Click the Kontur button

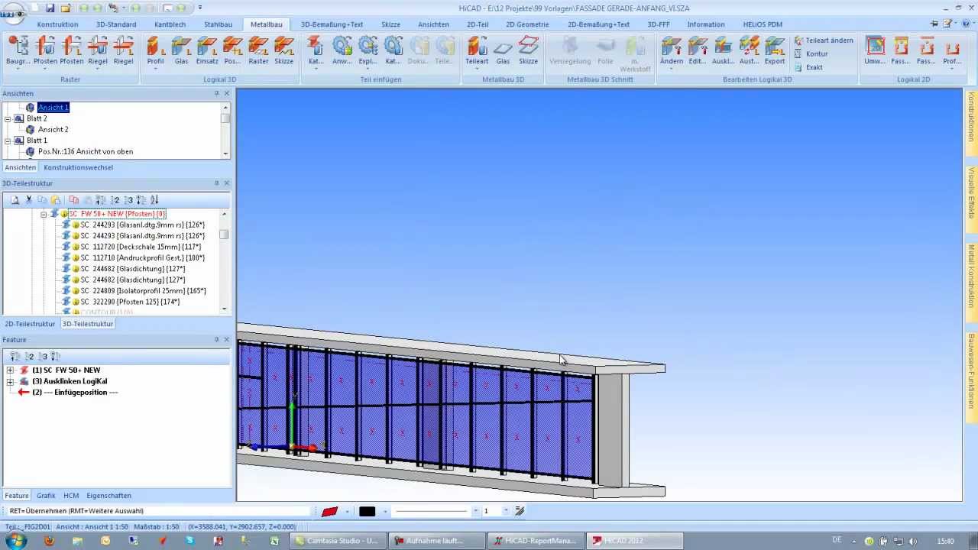[811, 54]
